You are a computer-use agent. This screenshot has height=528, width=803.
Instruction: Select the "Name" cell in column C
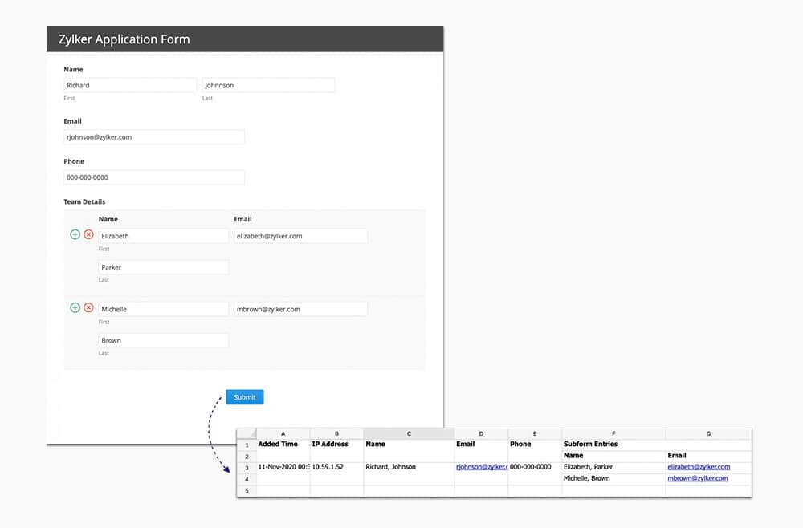click(409, 444)
